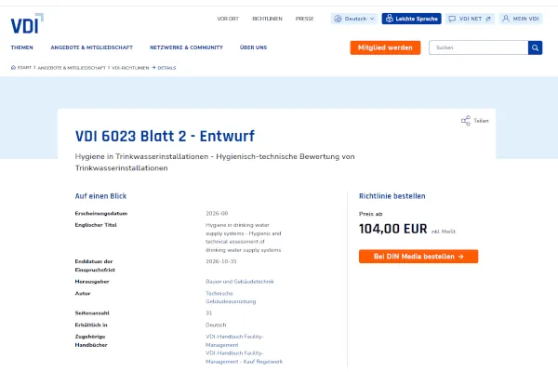Open the Über uns menu
Screen dimensions: 558x372
tap(253, 47)
